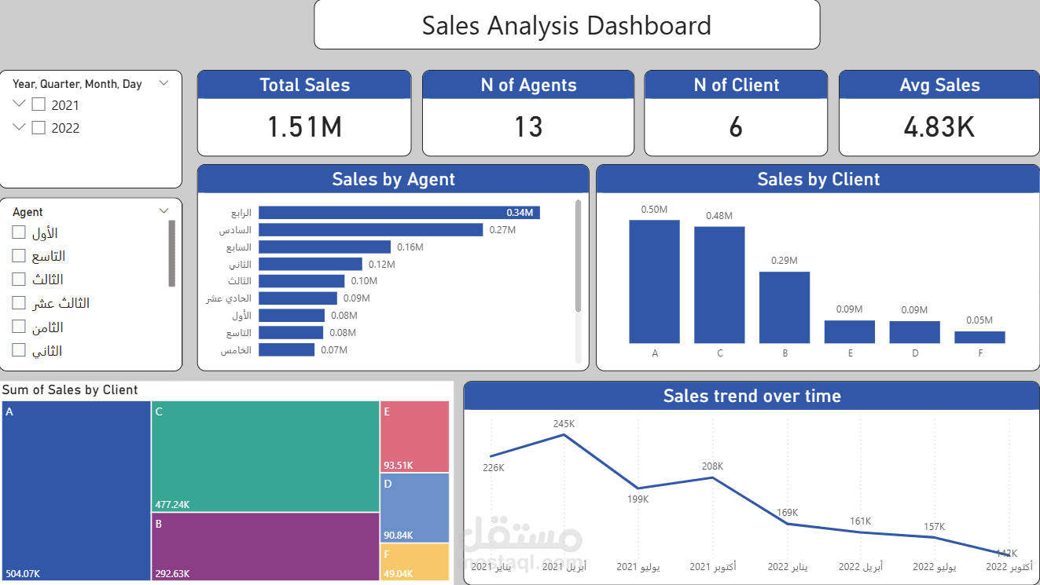Click the Agent slicer scrollbar thumb

tap(172, 254)
